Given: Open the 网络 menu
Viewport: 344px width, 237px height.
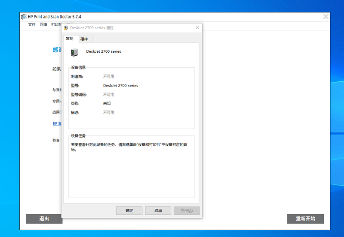Looking at the screenshot, I should (43, 24).
